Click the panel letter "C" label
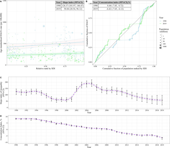The image size is (170, 148). pos(1,78)
